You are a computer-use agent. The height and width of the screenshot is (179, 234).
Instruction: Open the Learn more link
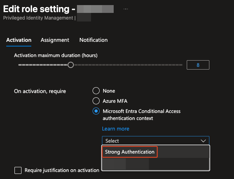[x=116, y=129]
